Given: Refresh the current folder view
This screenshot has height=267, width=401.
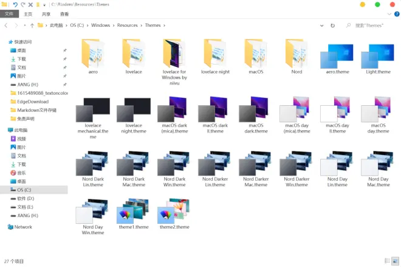Looking at the screenshot, I should point(332,26).
